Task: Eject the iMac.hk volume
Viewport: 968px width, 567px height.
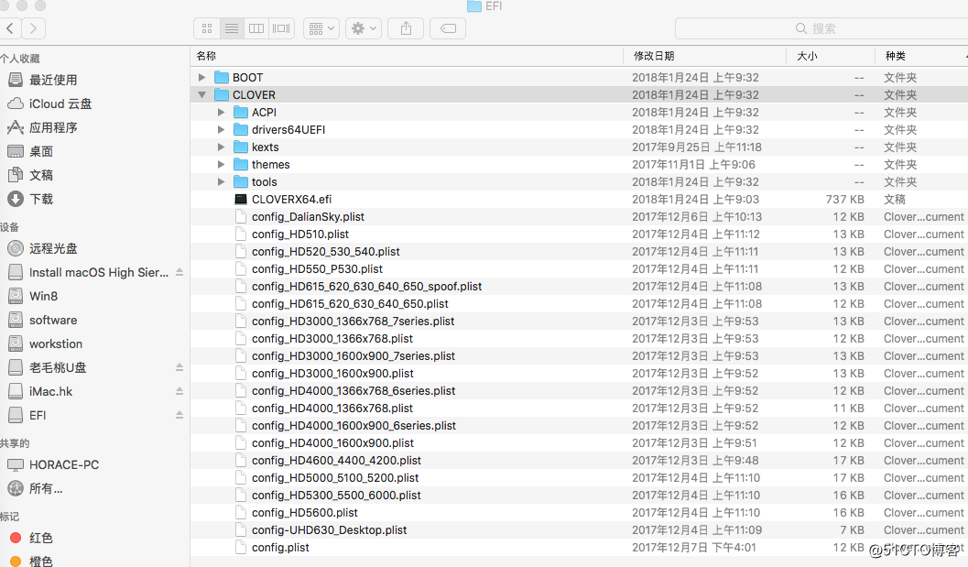Action: click(179, 392)
